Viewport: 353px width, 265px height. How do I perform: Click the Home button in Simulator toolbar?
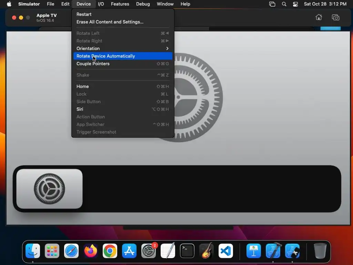[319, 17]
